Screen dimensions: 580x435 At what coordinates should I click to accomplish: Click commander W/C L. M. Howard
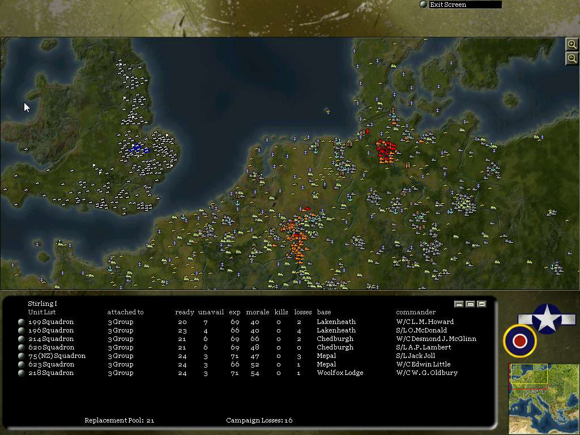425,322
